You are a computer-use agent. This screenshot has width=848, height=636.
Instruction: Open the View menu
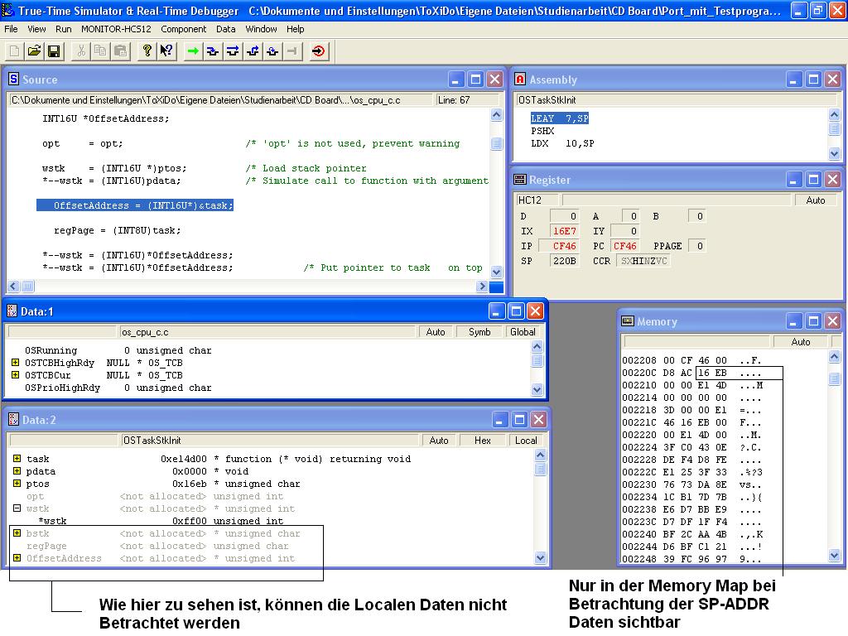36,29
